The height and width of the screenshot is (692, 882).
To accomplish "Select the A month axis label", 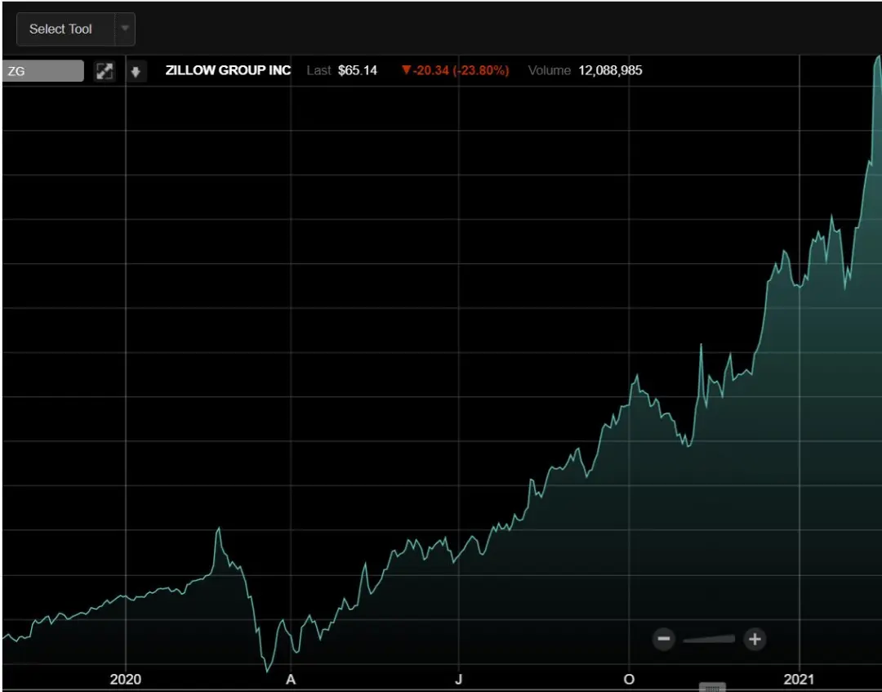I will click(x=291, y=679).
